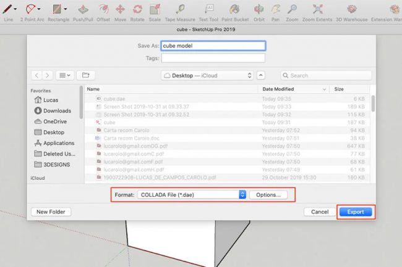Open the 3D Warehouse
This screenshot has height=267, width=402.
(x=351, y=10)
